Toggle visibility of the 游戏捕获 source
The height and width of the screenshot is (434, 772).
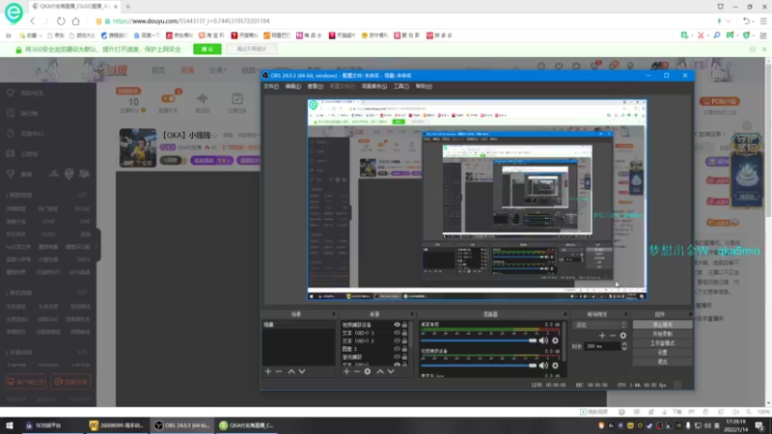tap(397, 357)
